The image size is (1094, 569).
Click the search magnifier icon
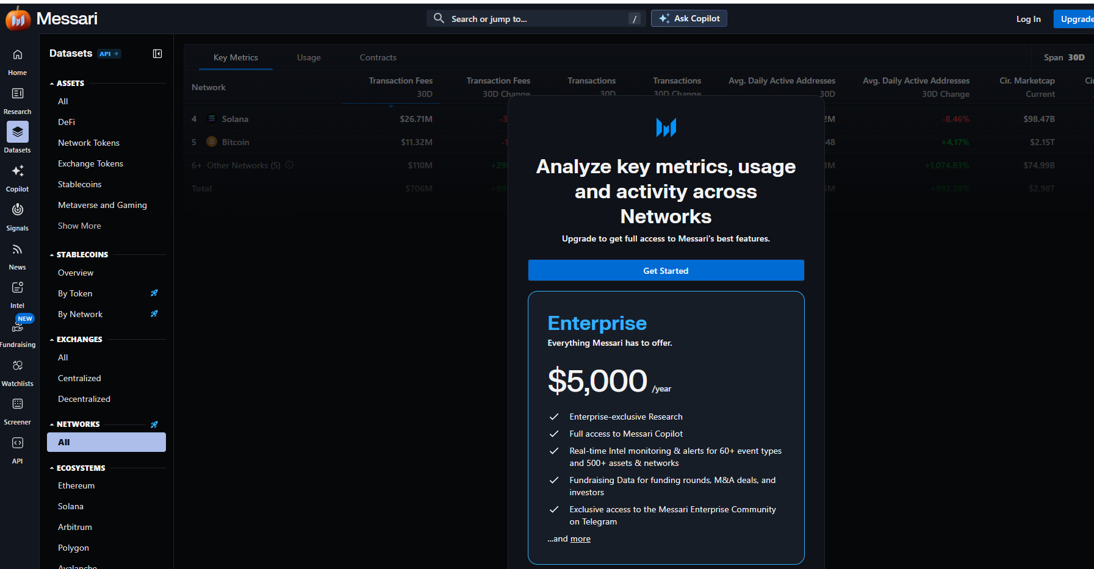(439, 18)
